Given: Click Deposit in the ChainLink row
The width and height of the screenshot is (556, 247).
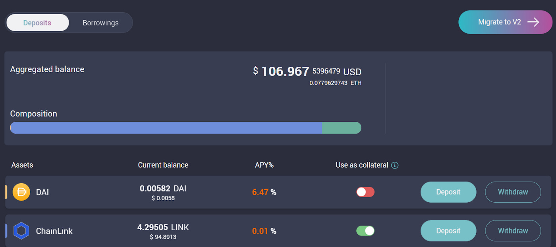Looking at the screenshot, I should 448,231.
